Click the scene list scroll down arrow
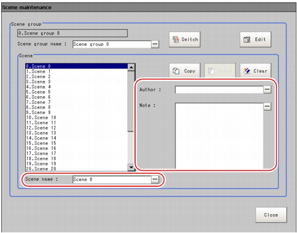Image resolution: width=297 pixels, height=233 pixels. (x=131, y=167)
